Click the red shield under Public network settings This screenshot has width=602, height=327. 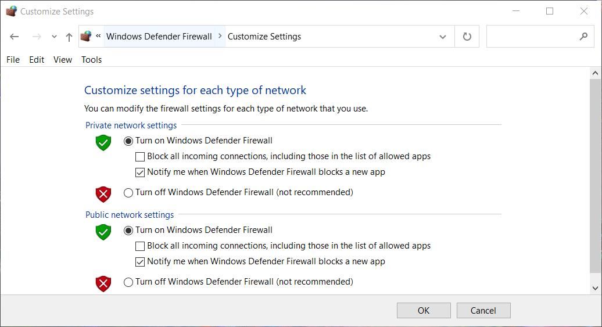pyautogui.click(x=103, y=283)
